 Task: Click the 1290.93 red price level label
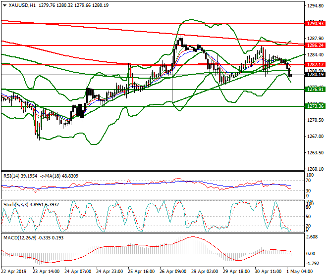[315, 24]
